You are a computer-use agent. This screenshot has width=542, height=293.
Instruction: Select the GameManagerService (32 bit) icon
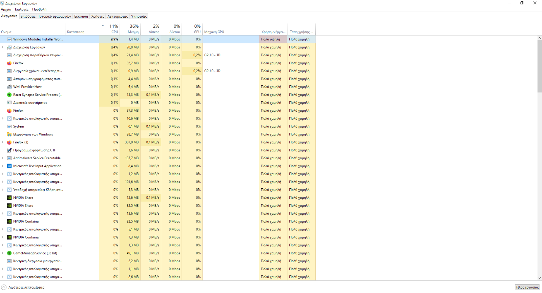(x=9, y=253)
